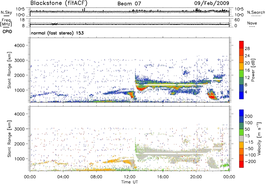265x184 pixels.
Task: Click the -15 label on velocity colorbar
Action: tap(249, 142)
